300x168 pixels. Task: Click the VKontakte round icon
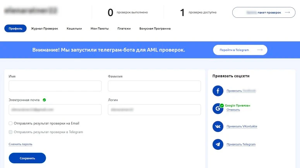(x=218, y=127)
